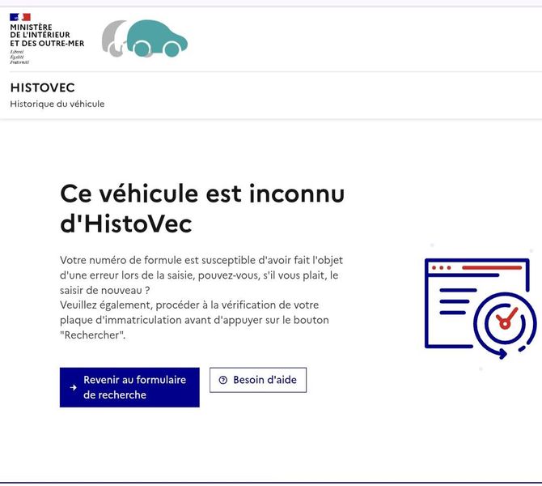Click the Liberté Égalité Fraternité motto
The height and width of the screenshot is (486, 542).
coord(19,58)
